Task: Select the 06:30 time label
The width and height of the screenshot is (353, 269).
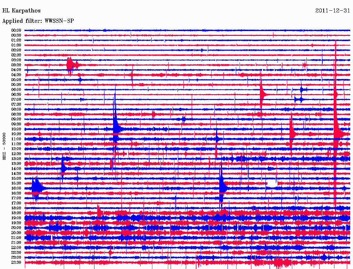Action: click(x=16, y=94)
